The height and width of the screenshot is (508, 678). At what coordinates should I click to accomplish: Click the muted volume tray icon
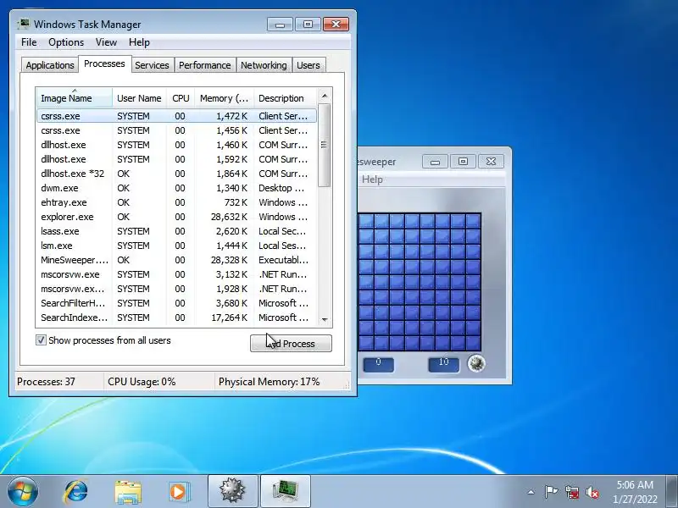(592, 492)
